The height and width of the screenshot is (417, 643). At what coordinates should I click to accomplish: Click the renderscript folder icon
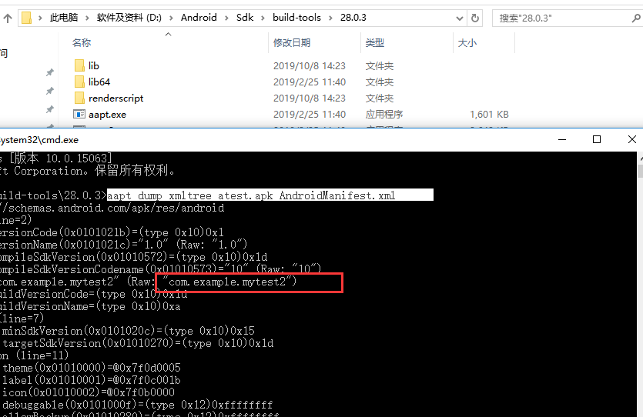pos(79,98)
